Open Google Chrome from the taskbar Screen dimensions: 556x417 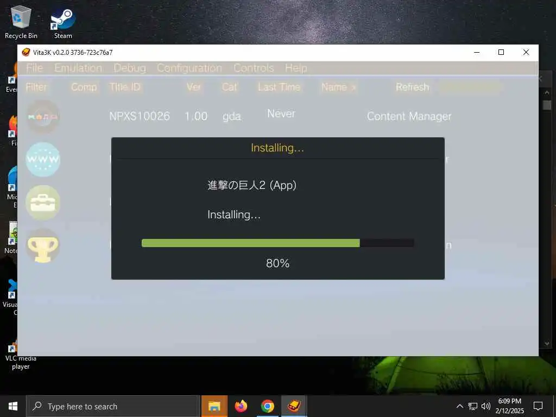point(267,406)
